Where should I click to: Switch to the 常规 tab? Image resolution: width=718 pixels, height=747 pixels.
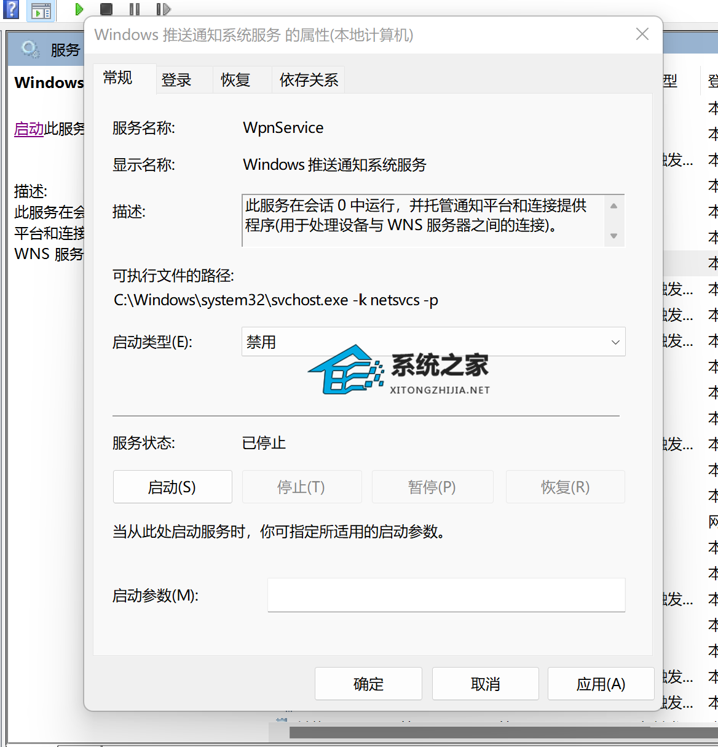(x=125, y=78)
